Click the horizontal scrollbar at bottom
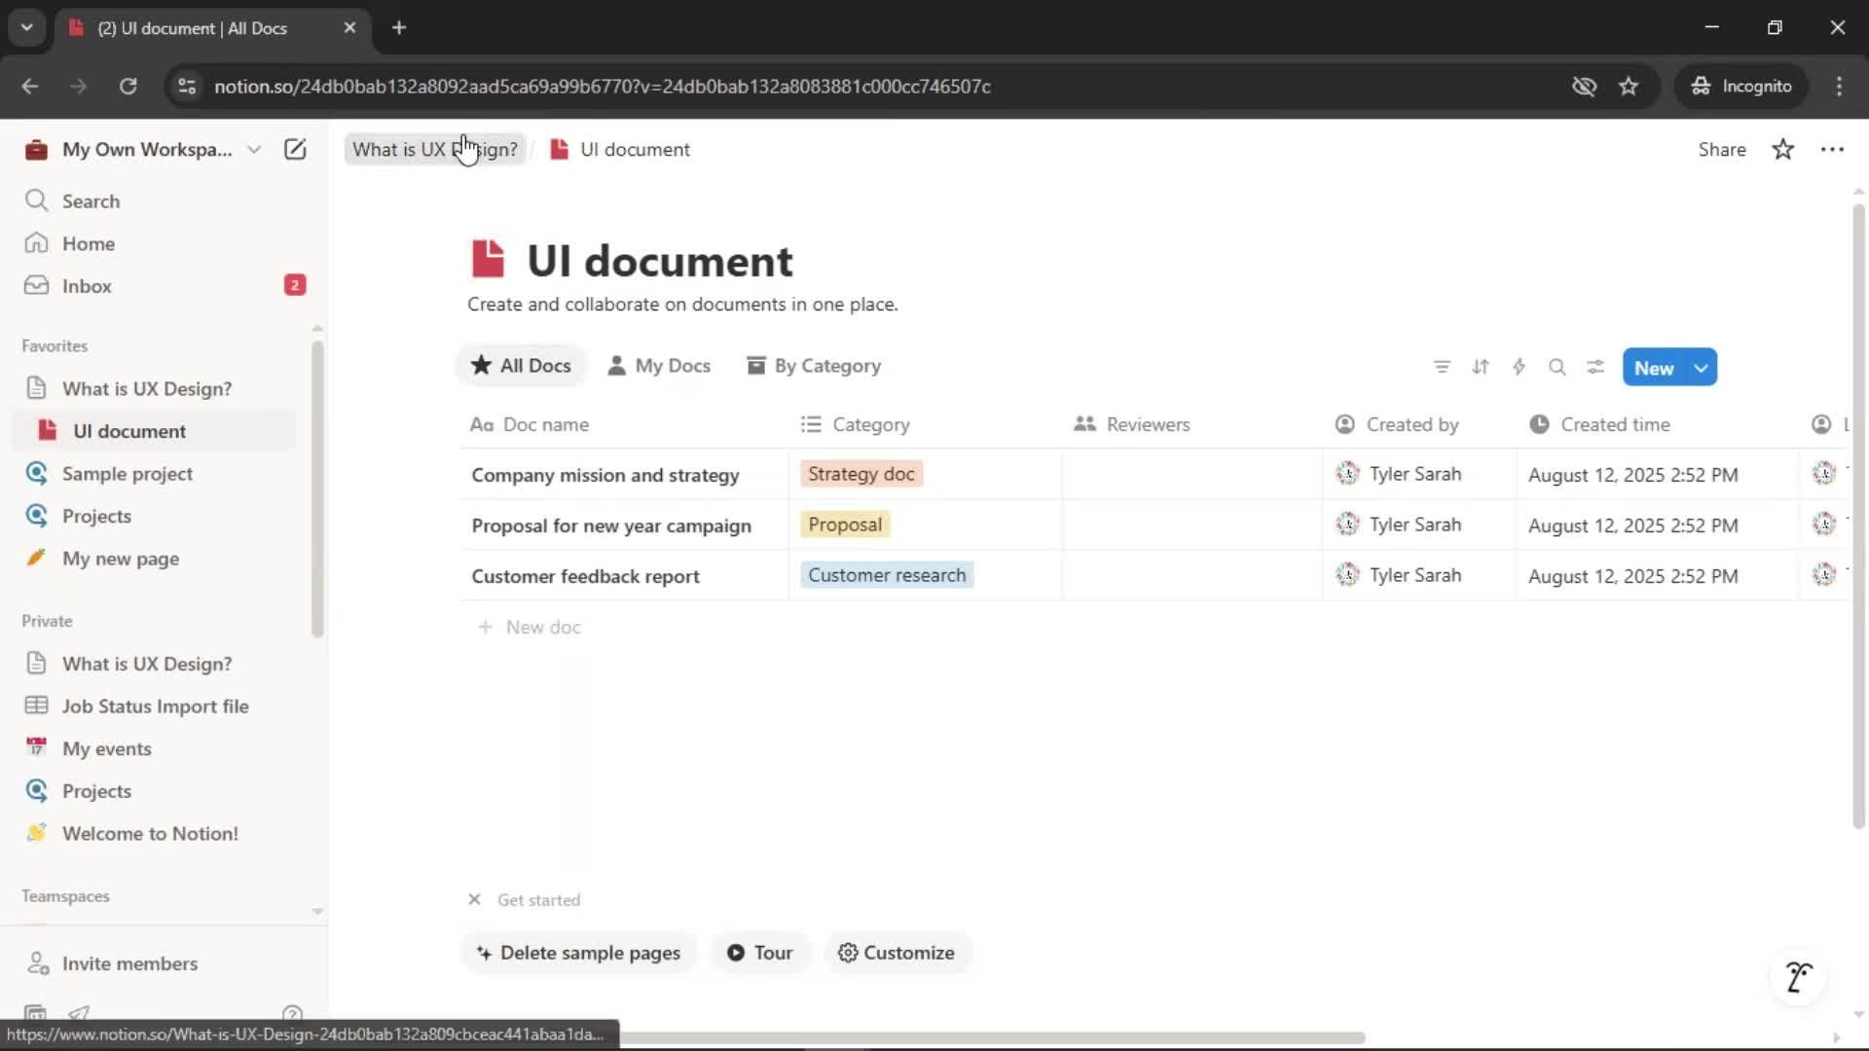The image size is (1869, 1051). [991, 1037]
